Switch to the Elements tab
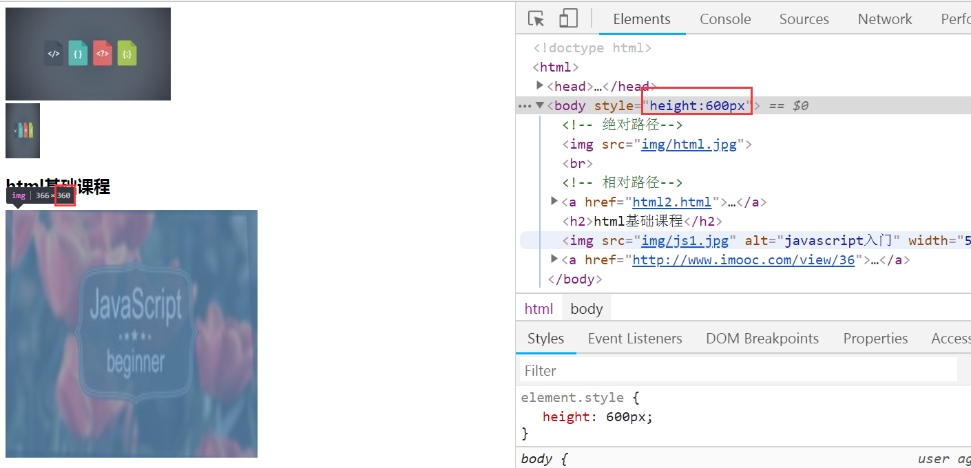Image resolution: width=971 pixels, height=468 pixels. click(x=642, y=19)
